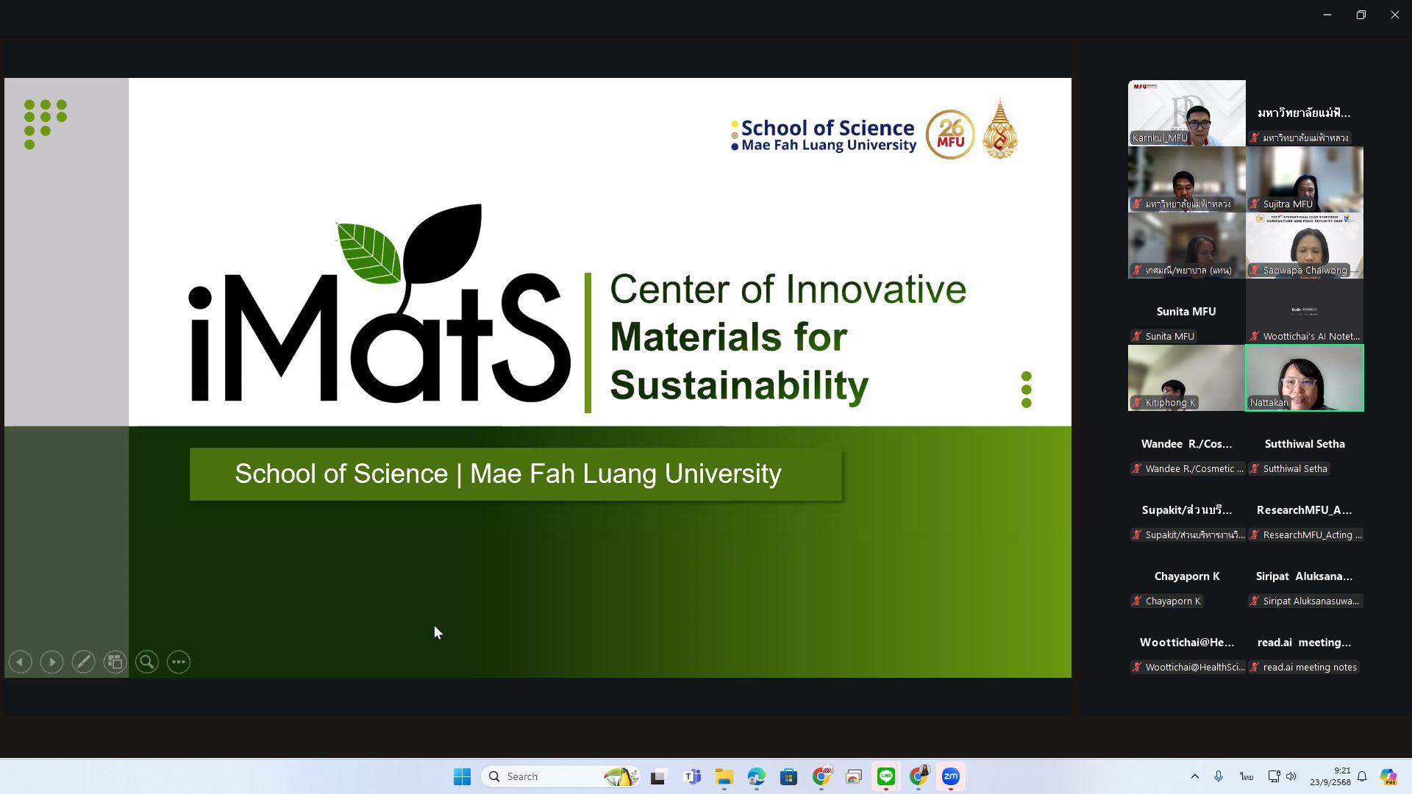Open the pen and laser pointer tools
Image resolution: width=1412 pixels, height=794 pixels.
[84, 662]
